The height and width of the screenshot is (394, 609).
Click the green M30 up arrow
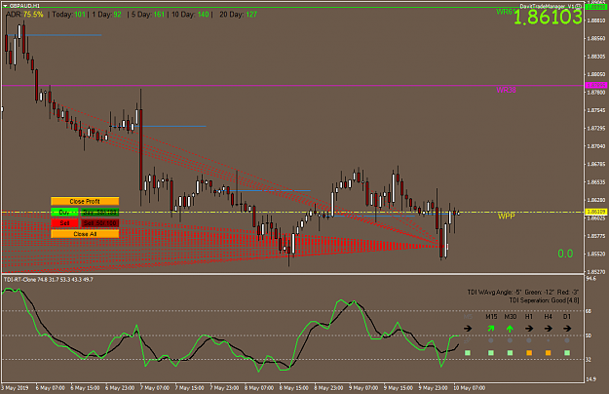coord(510,329)
